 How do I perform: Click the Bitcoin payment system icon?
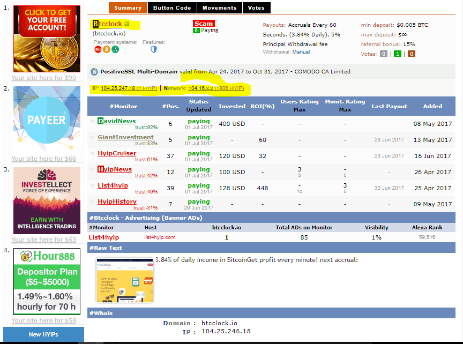tap(106, 50)
